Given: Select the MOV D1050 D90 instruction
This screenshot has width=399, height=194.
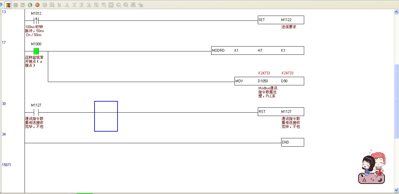Looking at the screenshot, I should tap(269, 81).
